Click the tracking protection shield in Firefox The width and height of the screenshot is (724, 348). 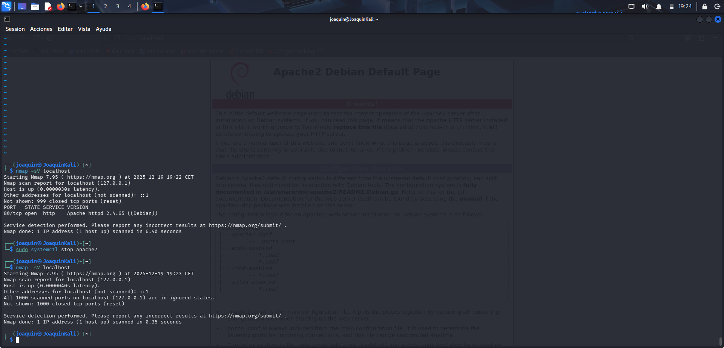[x=107, y=38]
